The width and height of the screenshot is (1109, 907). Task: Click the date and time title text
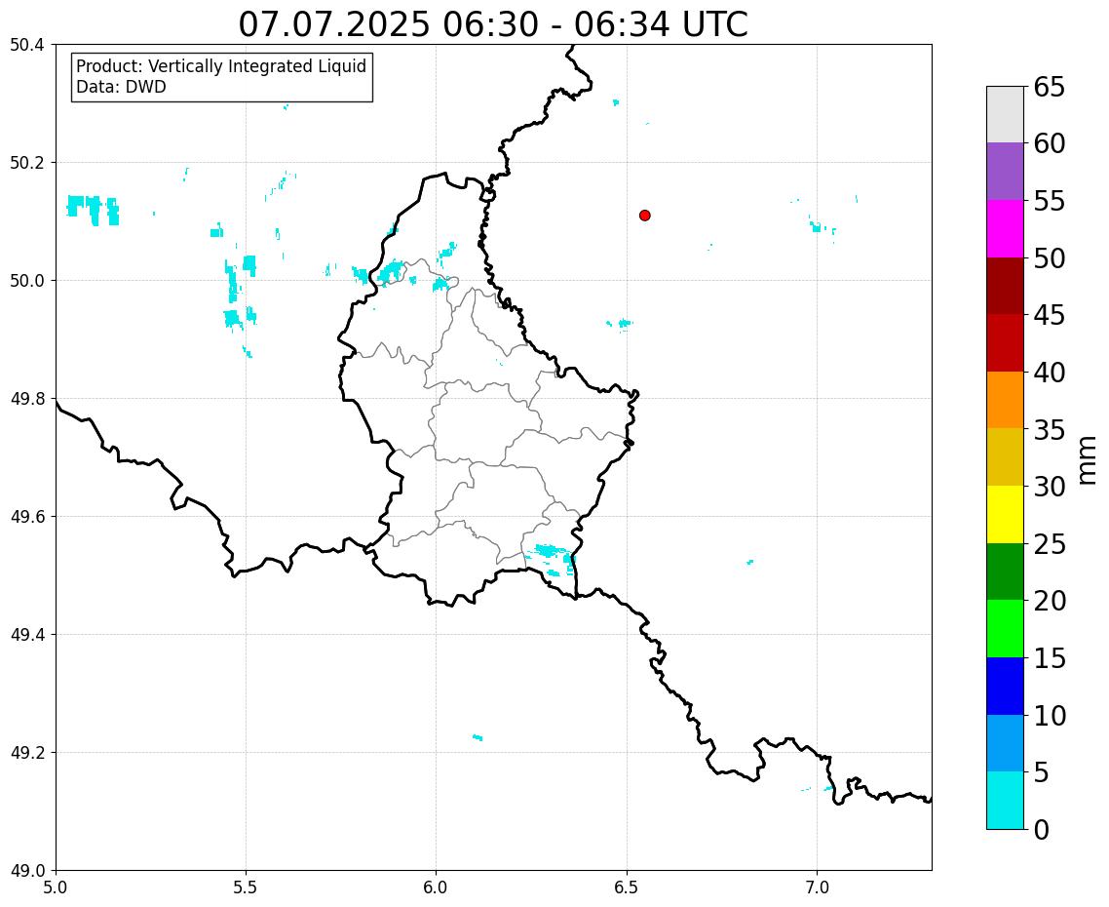click(x=493, y=24)
